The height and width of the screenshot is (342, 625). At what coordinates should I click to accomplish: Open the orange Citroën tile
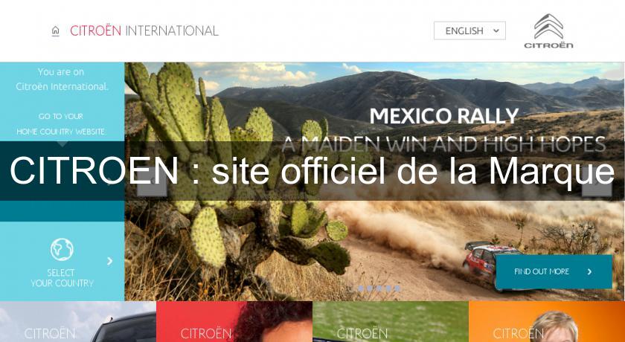[x=547, y=322]
